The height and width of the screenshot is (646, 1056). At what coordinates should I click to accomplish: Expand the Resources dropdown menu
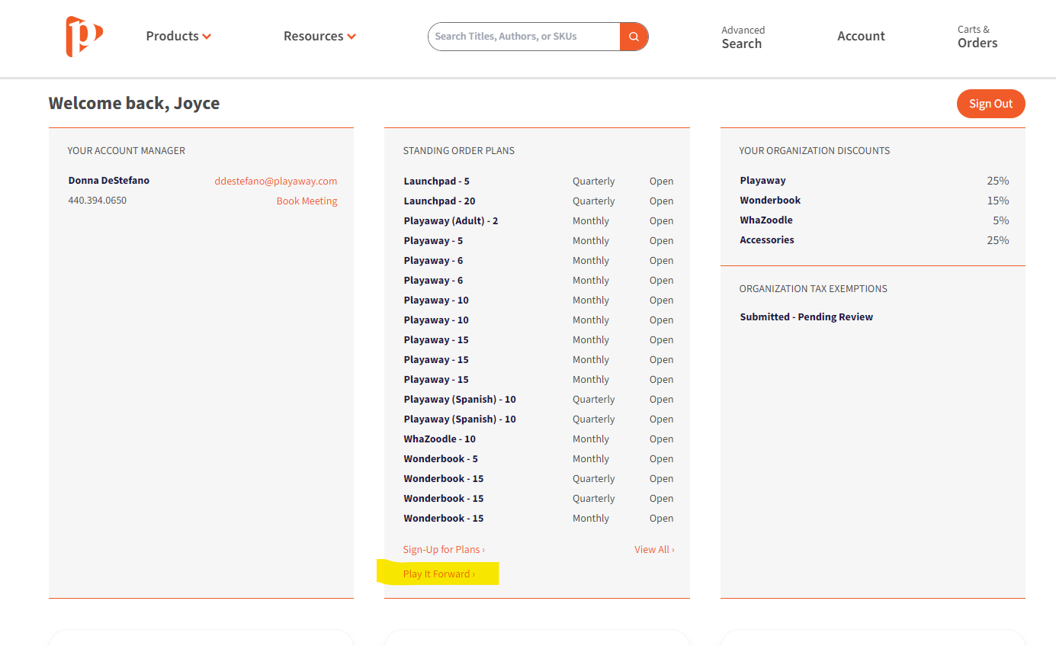[319, 36]
